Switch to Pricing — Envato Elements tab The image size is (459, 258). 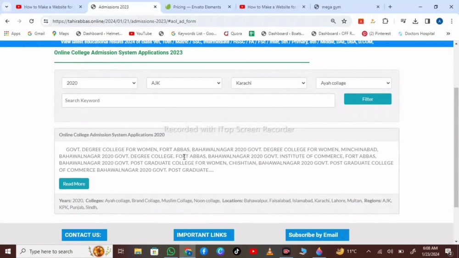coord(197,7)
